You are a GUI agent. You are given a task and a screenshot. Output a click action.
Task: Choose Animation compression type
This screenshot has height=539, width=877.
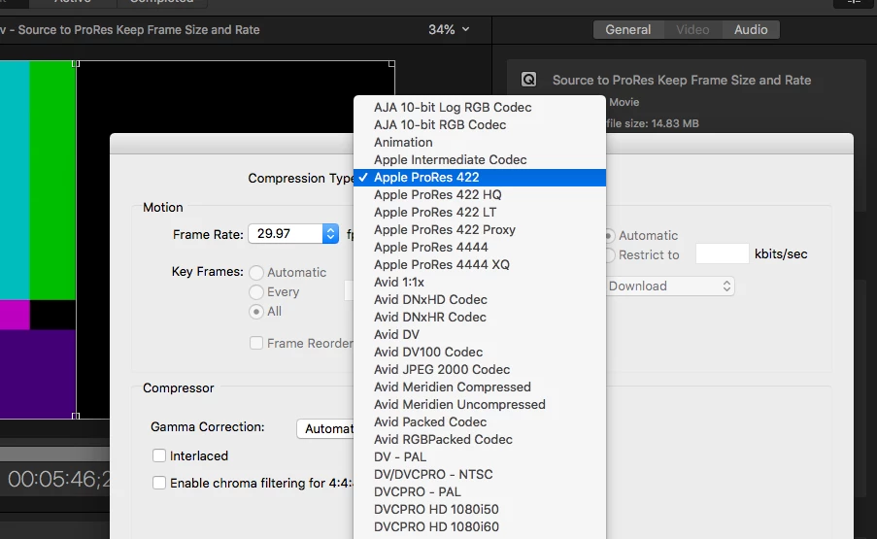pyautogui.click(x=480, y=142)
